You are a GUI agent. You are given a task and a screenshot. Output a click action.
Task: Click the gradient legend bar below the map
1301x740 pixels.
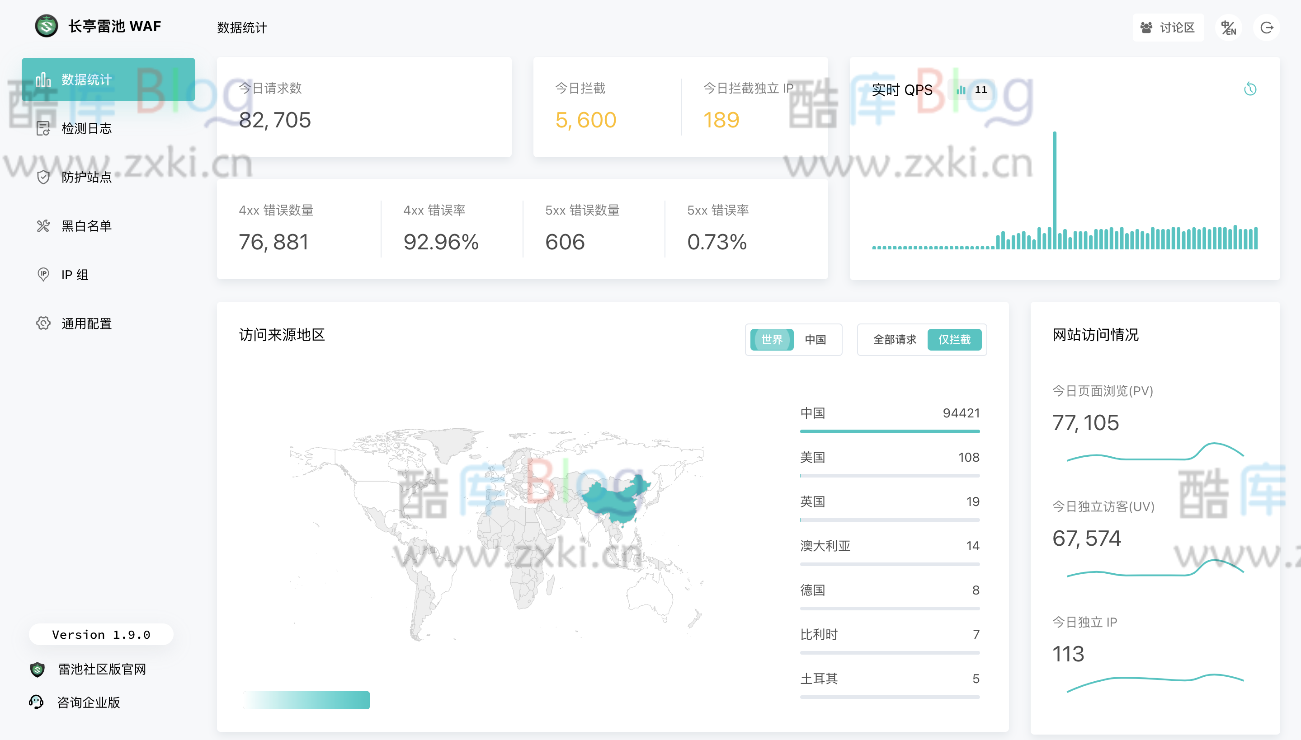pyautogui.click(x=306, y=700)
